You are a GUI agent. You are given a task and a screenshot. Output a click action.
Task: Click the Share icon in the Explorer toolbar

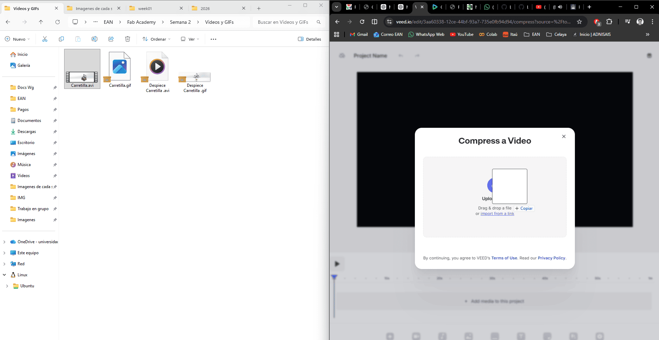click(x=111, y=39)
